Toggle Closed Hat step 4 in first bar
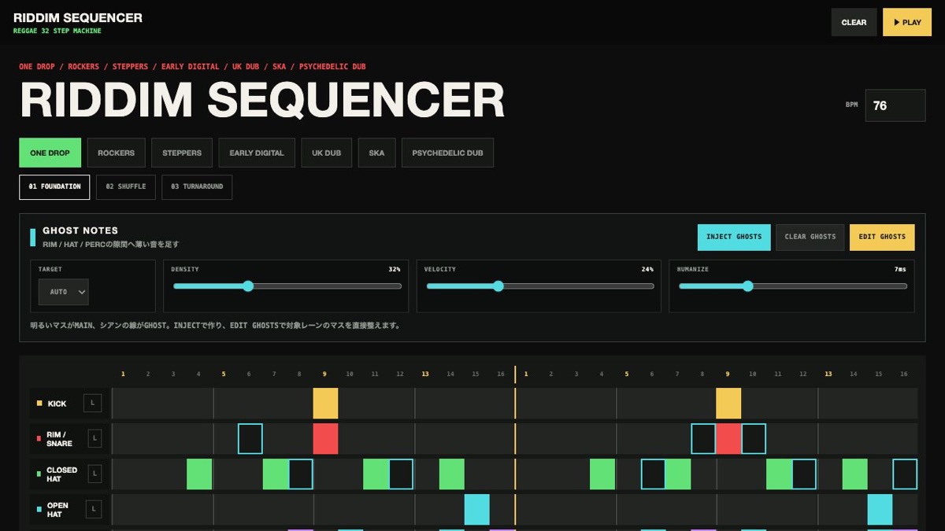The width and height of the screenshot is (945, 531). click(x=199, y=474)
